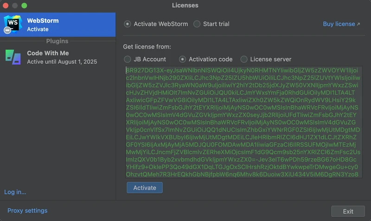Viewport: 371px width, 221px height.
Task: Select JB Account as license source
Action: point(128,59)
